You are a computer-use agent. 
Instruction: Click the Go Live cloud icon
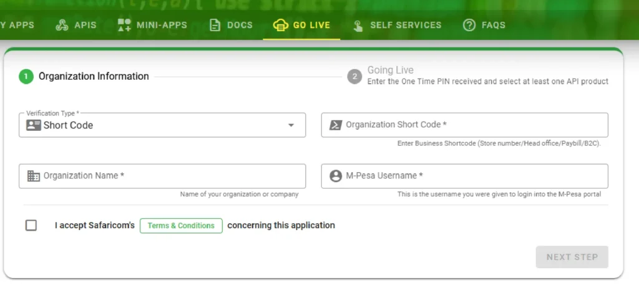(x=280, y=26)
